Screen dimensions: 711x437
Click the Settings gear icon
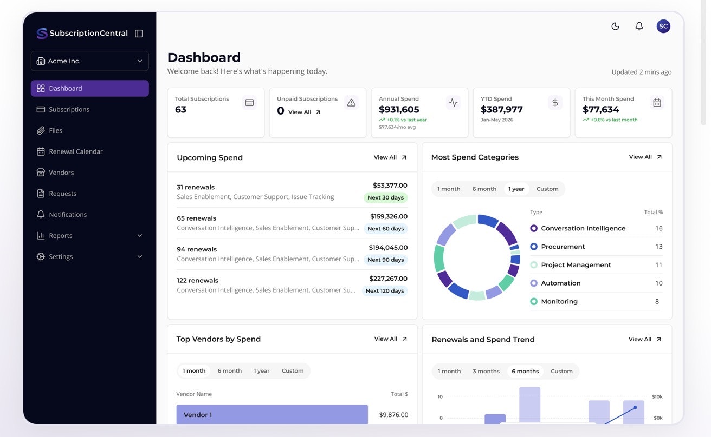[41, 257]
